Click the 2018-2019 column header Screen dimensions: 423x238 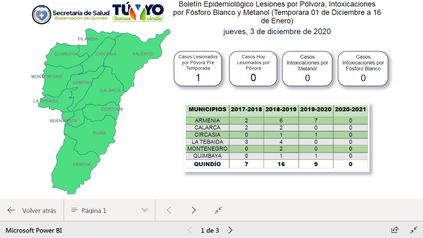(x=281, y=109)
